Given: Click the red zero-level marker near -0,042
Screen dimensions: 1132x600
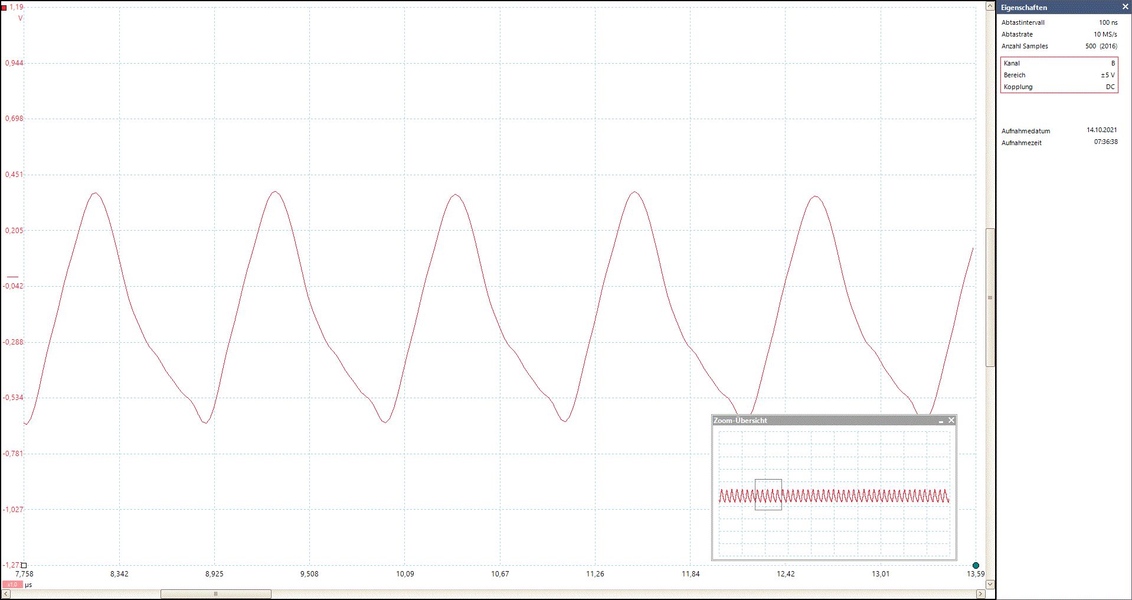Looking at the screenshot, I should (12, 277).
